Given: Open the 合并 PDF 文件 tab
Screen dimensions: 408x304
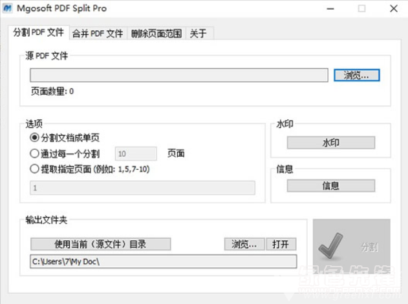Looking at the screenshot, I should point(98,34).
